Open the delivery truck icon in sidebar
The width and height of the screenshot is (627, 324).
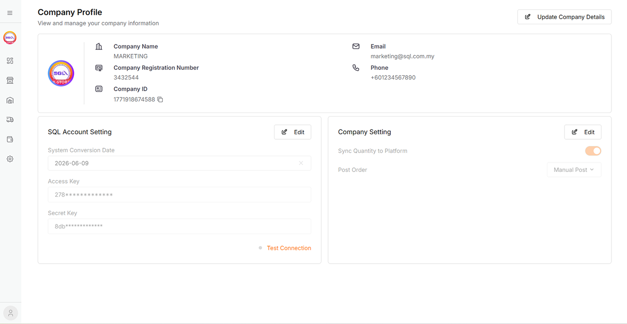tap(10, 120)
